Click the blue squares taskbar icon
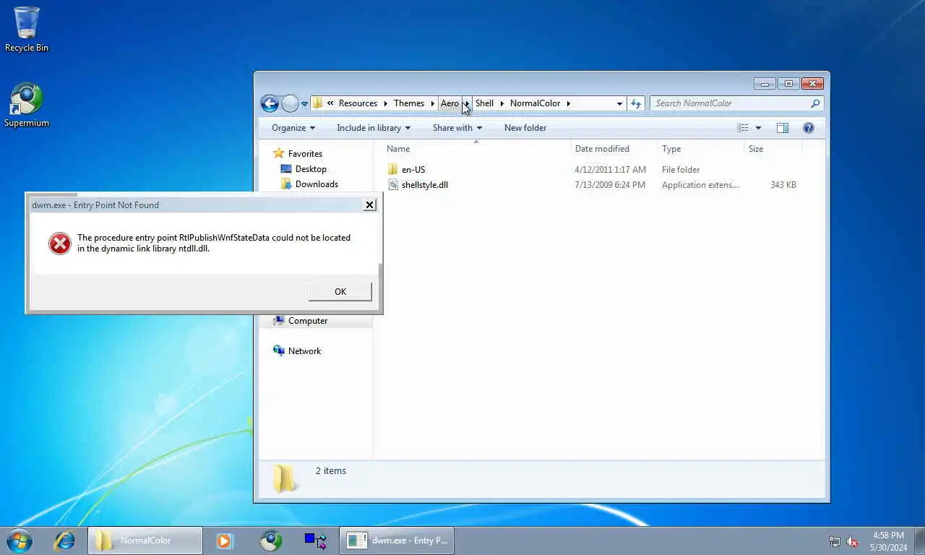The image size is (925, 555). [x=315, y=541]
